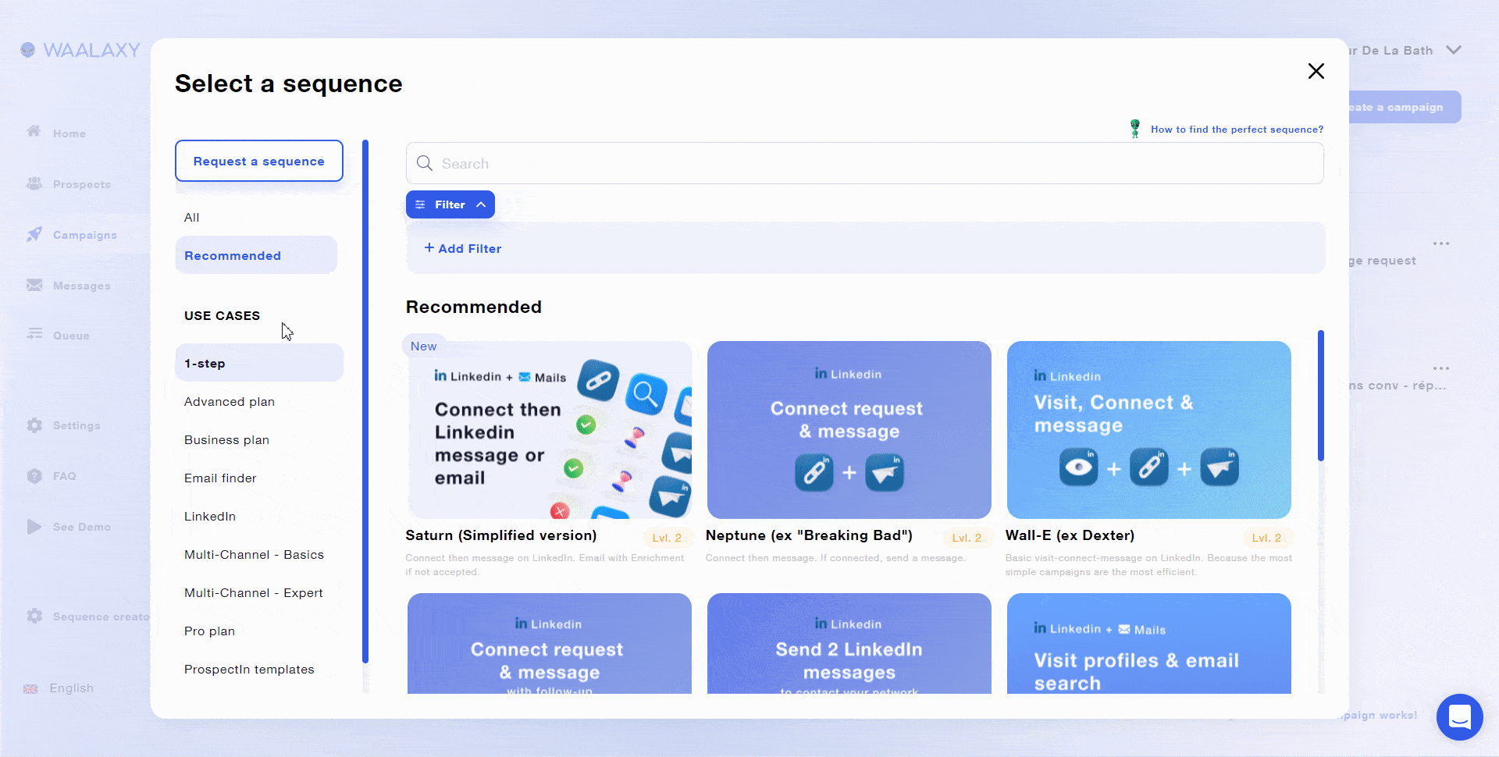Click the Request a sequence button
The width and height of the screenshot is (1499, 757).
coord(259,161)
